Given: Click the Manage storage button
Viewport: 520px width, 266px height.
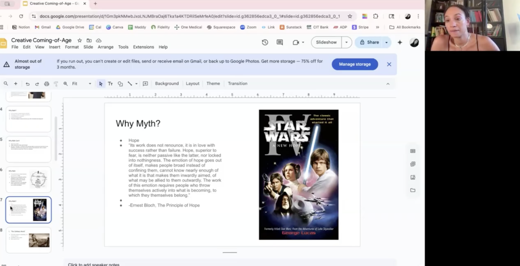Looking at the screenshot, I should 355,64.
